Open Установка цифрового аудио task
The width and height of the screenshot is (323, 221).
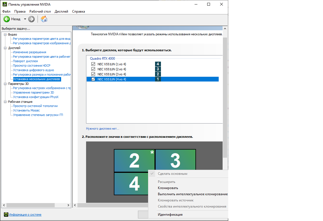pos(33,70)
